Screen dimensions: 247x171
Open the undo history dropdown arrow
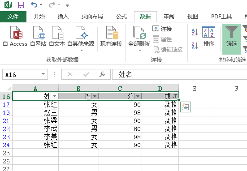coord(41,5)
